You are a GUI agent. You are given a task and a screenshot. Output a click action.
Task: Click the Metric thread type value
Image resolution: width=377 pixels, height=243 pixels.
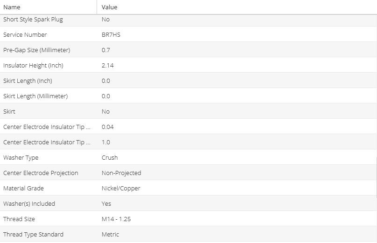click(111, 235)
